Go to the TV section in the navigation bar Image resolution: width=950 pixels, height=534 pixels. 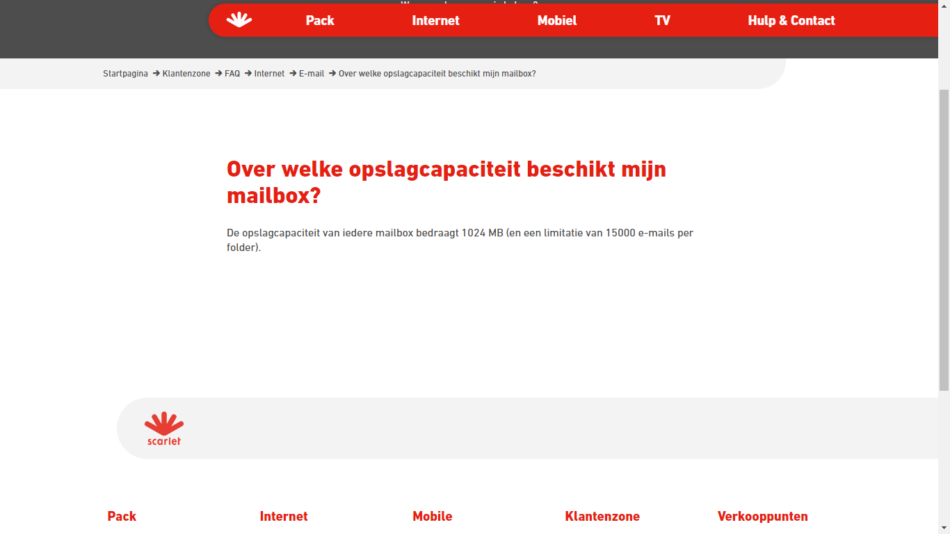(662, 21)
